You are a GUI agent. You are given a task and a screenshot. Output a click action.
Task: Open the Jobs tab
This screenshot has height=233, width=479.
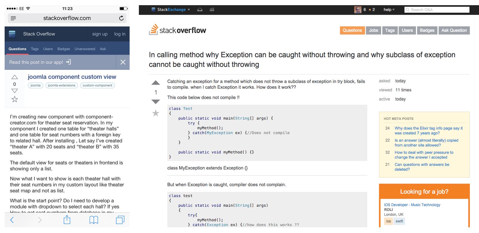tap(373, 30)
